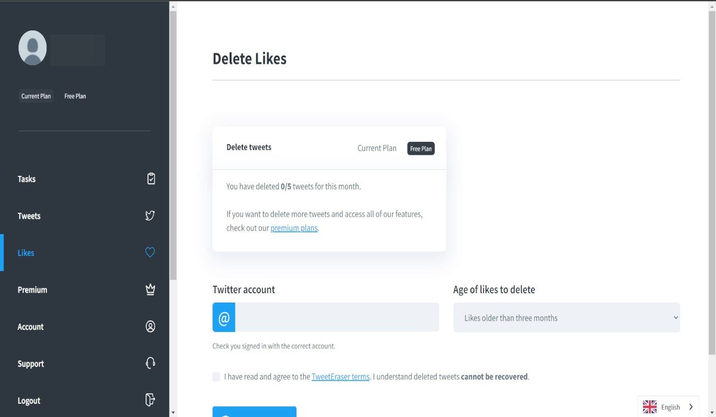Open the age of likes to delete dropdown
Image resolution: width=716 pixels, height=417 pixels.
point(567,318)
